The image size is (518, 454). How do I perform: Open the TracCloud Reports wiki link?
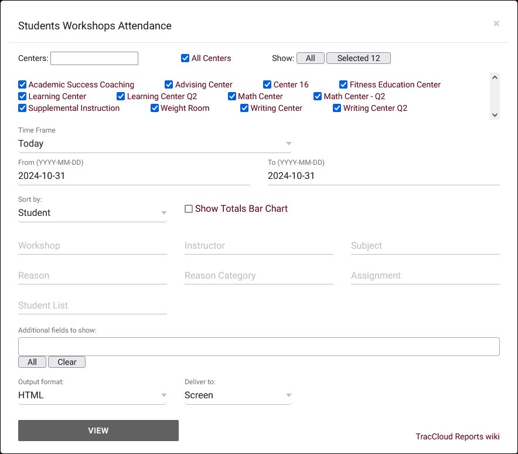tap(457, 436)
